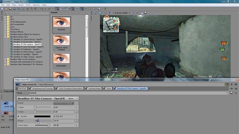Open Film Camera plug-in Preset combo box

(x=63, y=103)
